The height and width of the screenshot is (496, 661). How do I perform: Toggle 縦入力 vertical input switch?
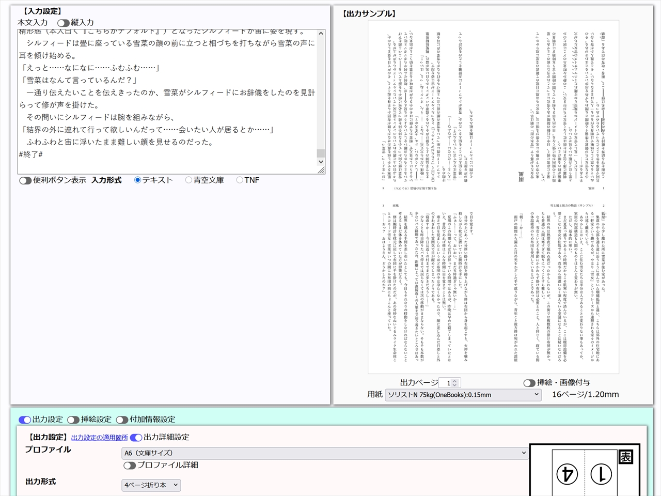[63, 23]
